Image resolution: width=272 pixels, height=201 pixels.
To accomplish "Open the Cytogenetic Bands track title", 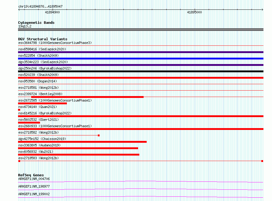I will 36,23.
